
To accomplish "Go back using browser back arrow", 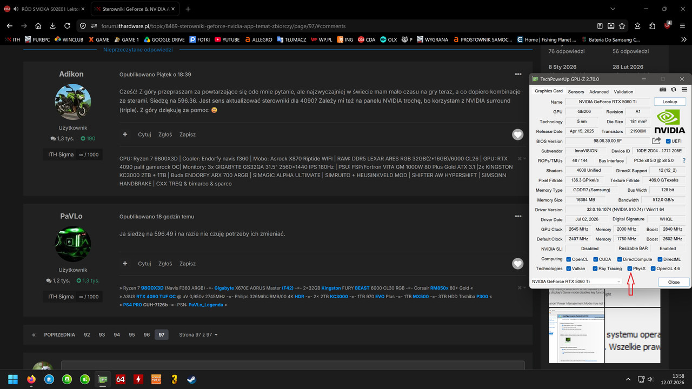I will [10, 26].
